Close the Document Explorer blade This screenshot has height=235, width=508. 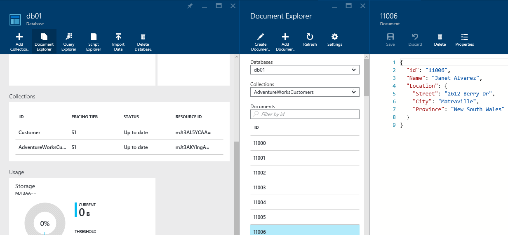click(x=363, y=6)
